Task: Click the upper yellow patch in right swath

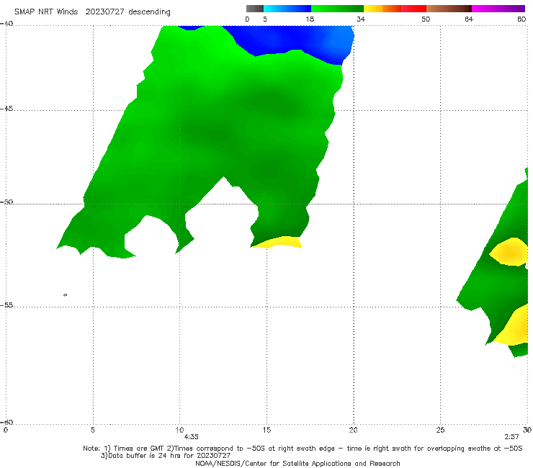Action: pyautogui.click(x=509, y=252)
